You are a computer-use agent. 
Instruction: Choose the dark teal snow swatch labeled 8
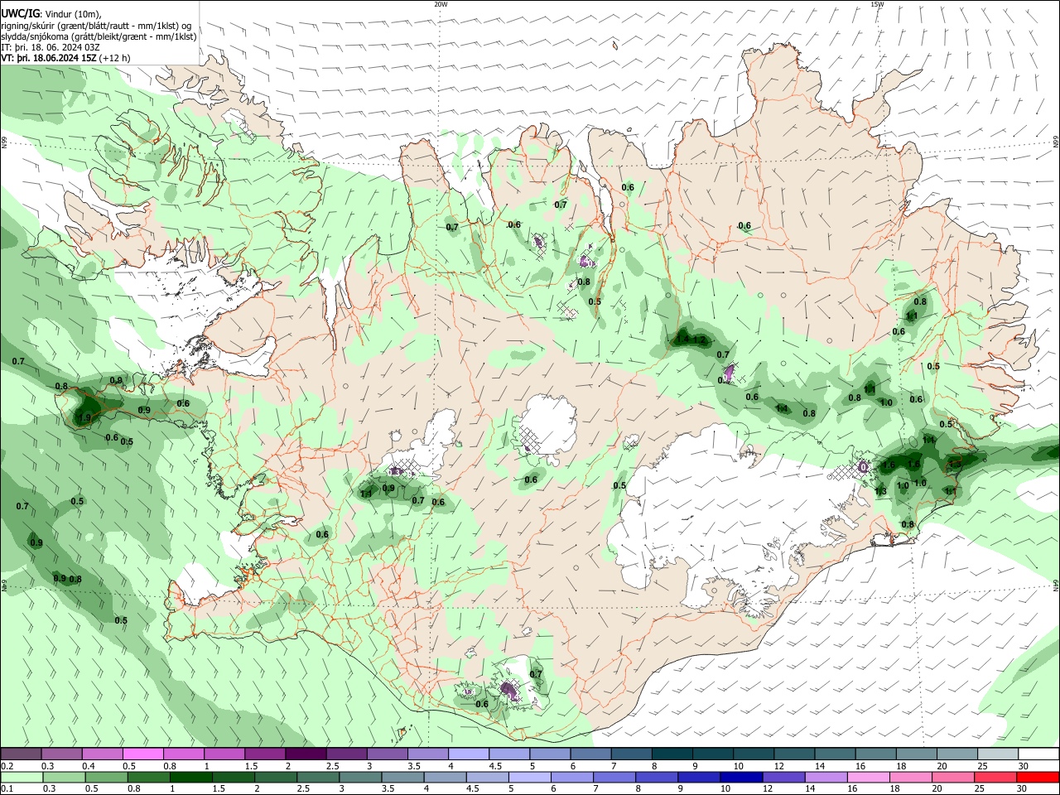pyautogui.click(x=672, y=754)
